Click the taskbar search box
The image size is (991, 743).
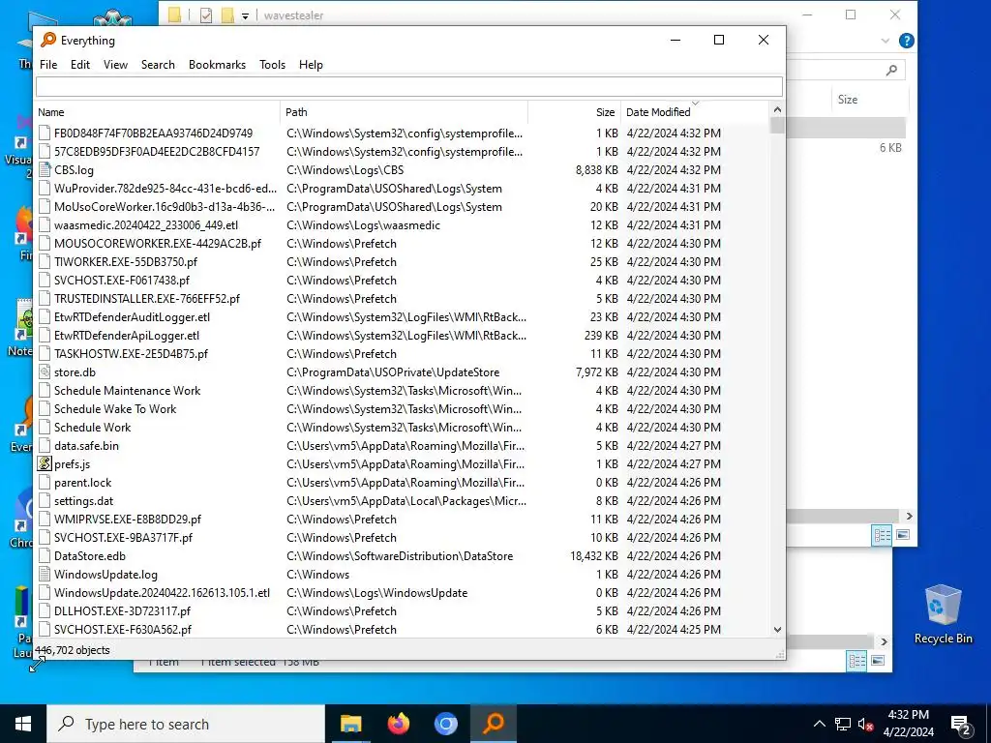click(186, 724)
